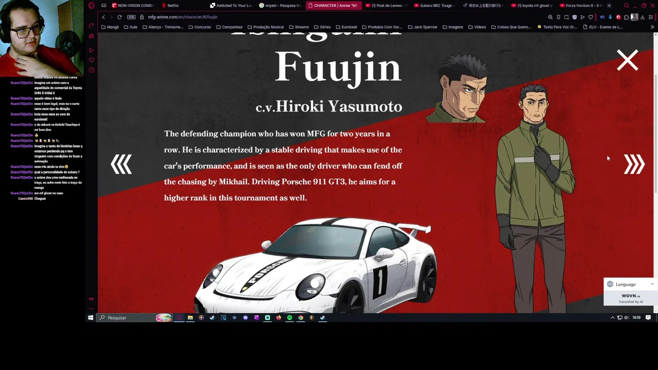Click the volume speaker tray icon

click(626, 318)
